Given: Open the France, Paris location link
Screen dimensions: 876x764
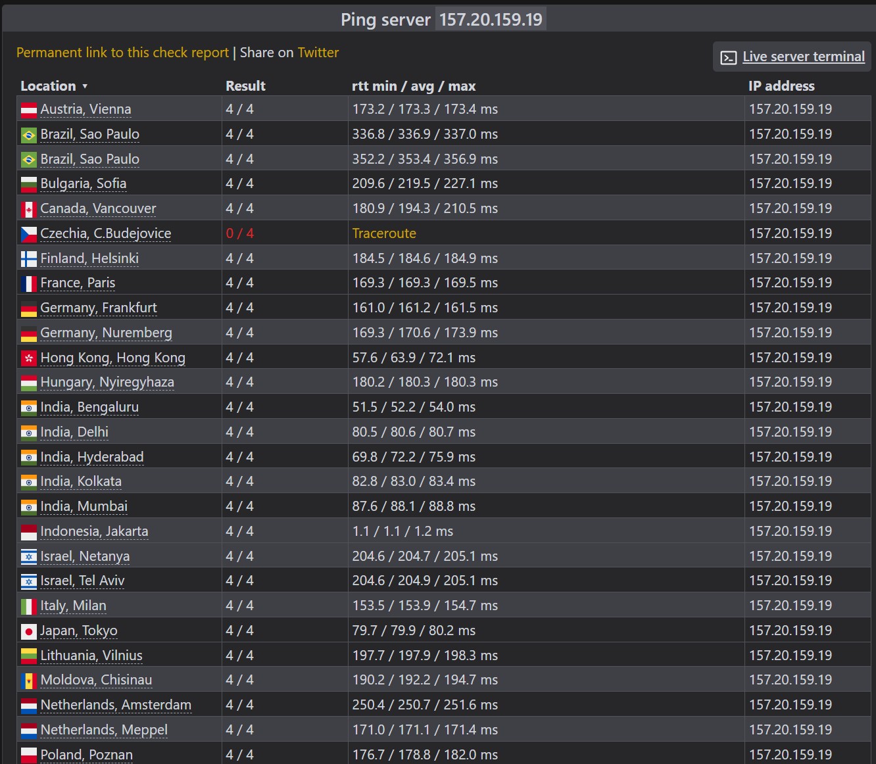Looking at the screenshot, I should [x=78, y=283].
